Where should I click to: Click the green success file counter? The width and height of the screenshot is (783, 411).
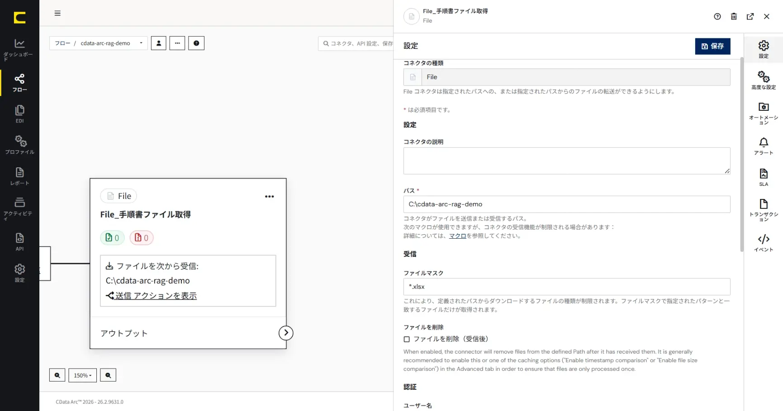[x=112, y=238]
